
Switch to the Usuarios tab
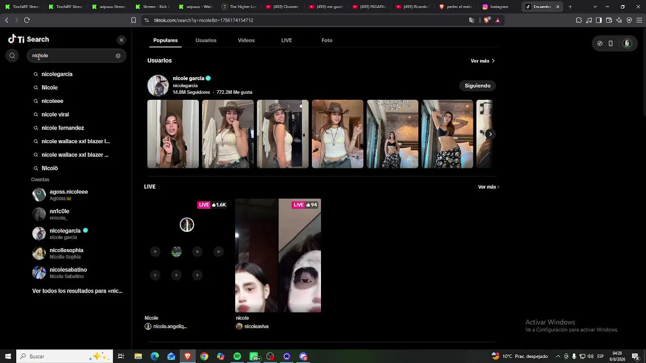click(206, 40)
